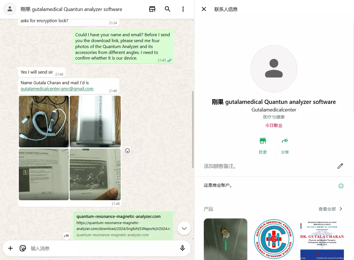Viewport: 354px width, 260px height.
Task: Open the quantum-resonance-magnetic-analyzer download URL
Action: tap(123, 226)
